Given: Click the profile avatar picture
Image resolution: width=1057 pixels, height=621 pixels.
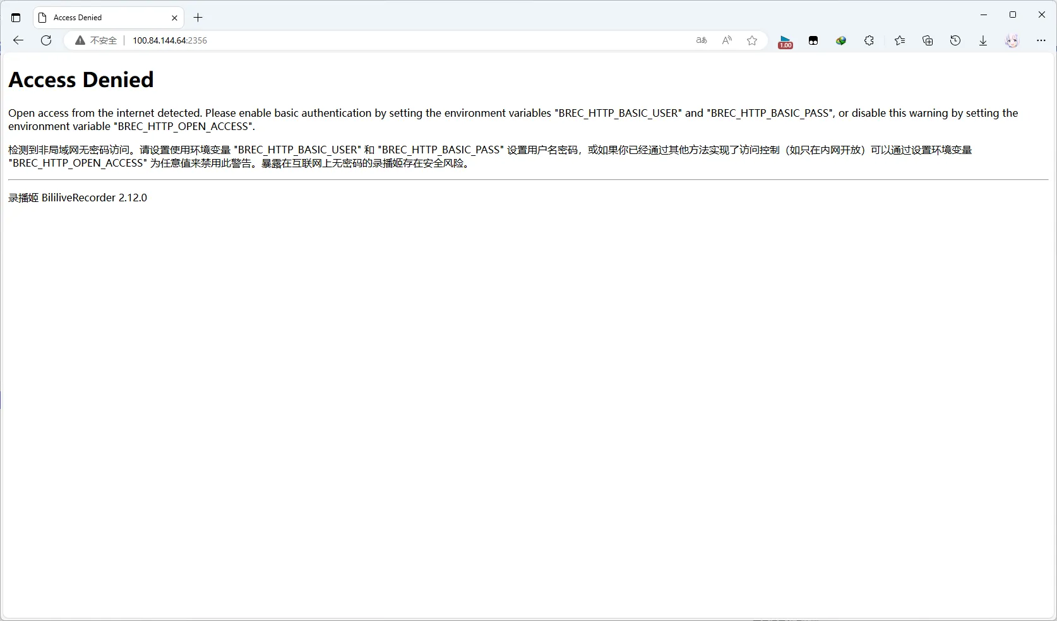Looking at the screenshot, I should pyautogui.click(x=1012, y=40).
